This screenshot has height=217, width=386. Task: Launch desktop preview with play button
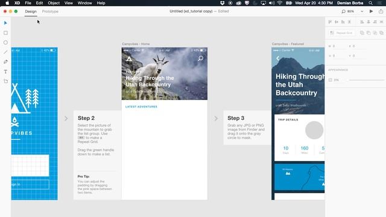pyautogui.click(x=372, y=11)
